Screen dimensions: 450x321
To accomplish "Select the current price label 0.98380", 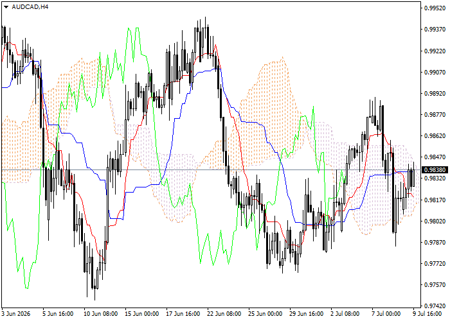I will pos(435,170).
